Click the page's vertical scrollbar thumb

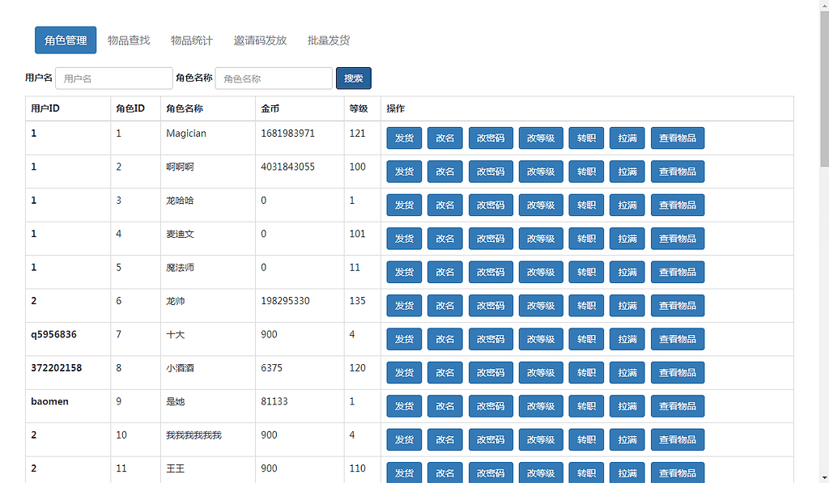point(823,89)
